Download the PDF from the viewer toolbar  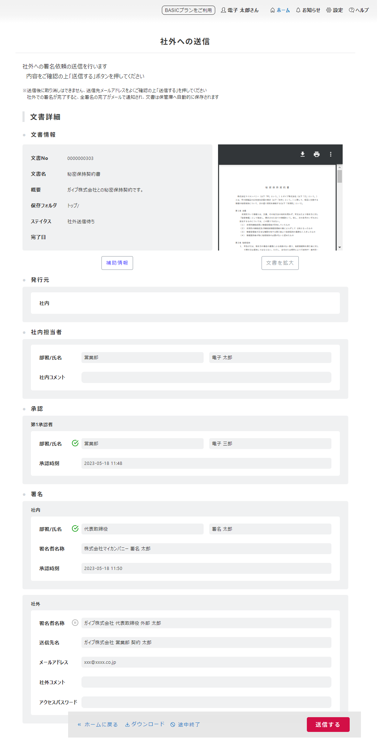click(x=302, y=154)
